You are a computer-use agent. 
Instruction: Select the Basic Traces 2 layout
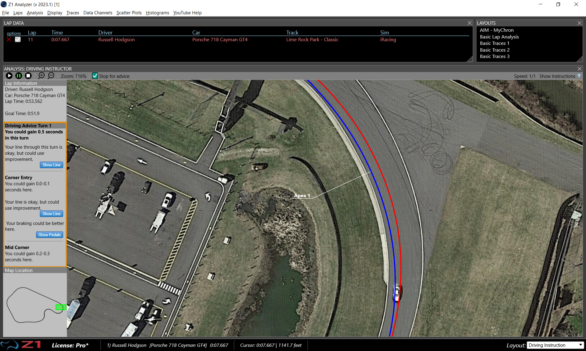coord(494,50)
